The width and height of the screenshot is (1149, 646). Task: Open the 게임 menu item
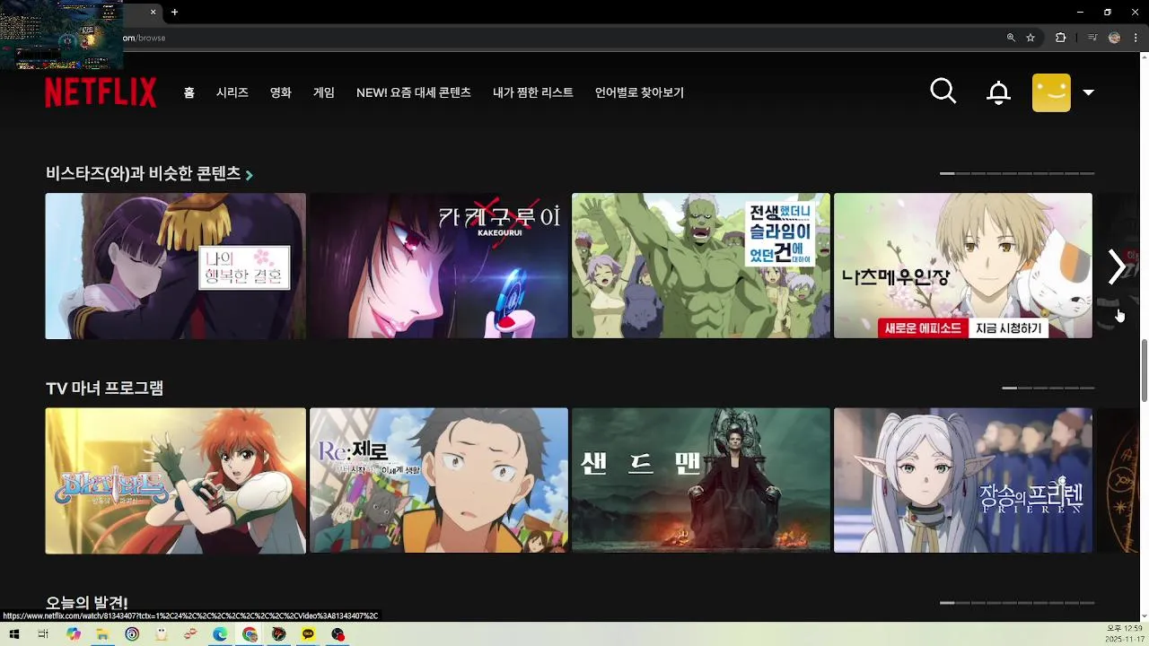[324, 92]
